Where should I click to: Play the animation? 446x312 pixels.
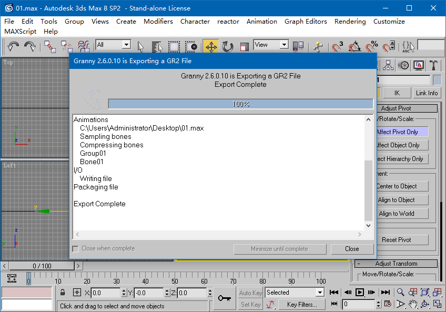pos(360,293)
